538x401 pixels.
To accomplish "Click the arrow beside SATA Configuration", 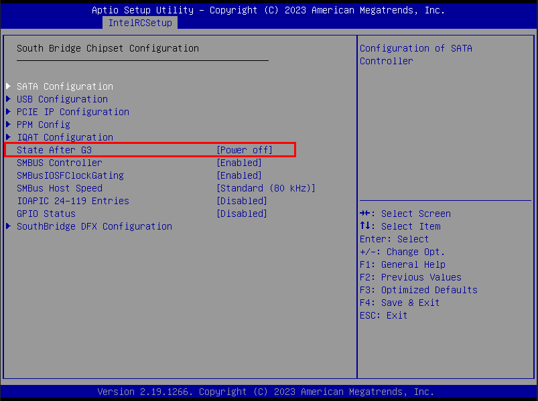I will coord(9,86).
